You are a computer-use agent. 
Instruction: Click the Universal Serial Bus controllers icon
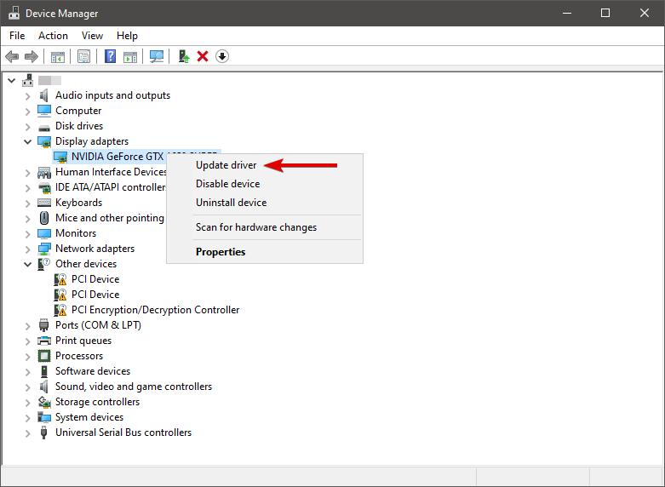(43, 433)
